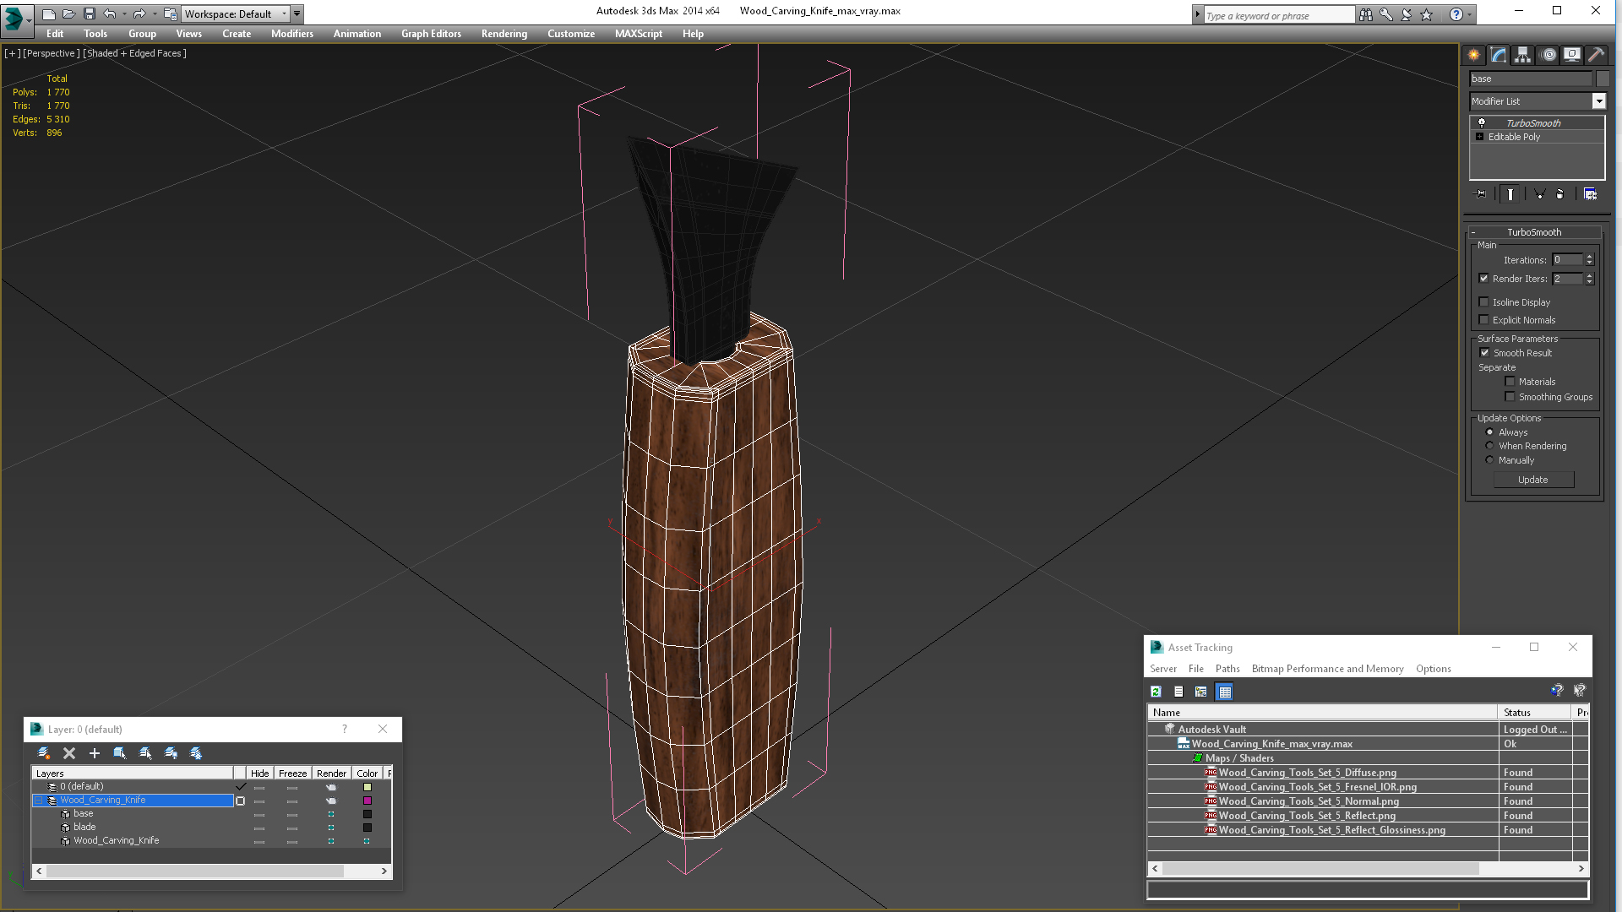Collapse Wood_Carving_Knife layer tree
The width and height of the screenshot is (1622, 912).
(x=39, y=801)
